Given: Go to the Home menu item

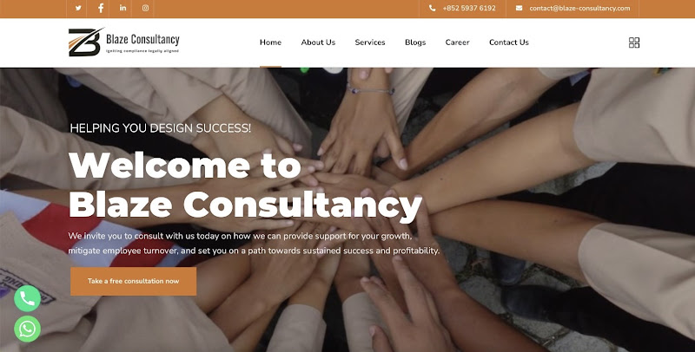Looking at the screenshot, I should (x=270, y=42).
